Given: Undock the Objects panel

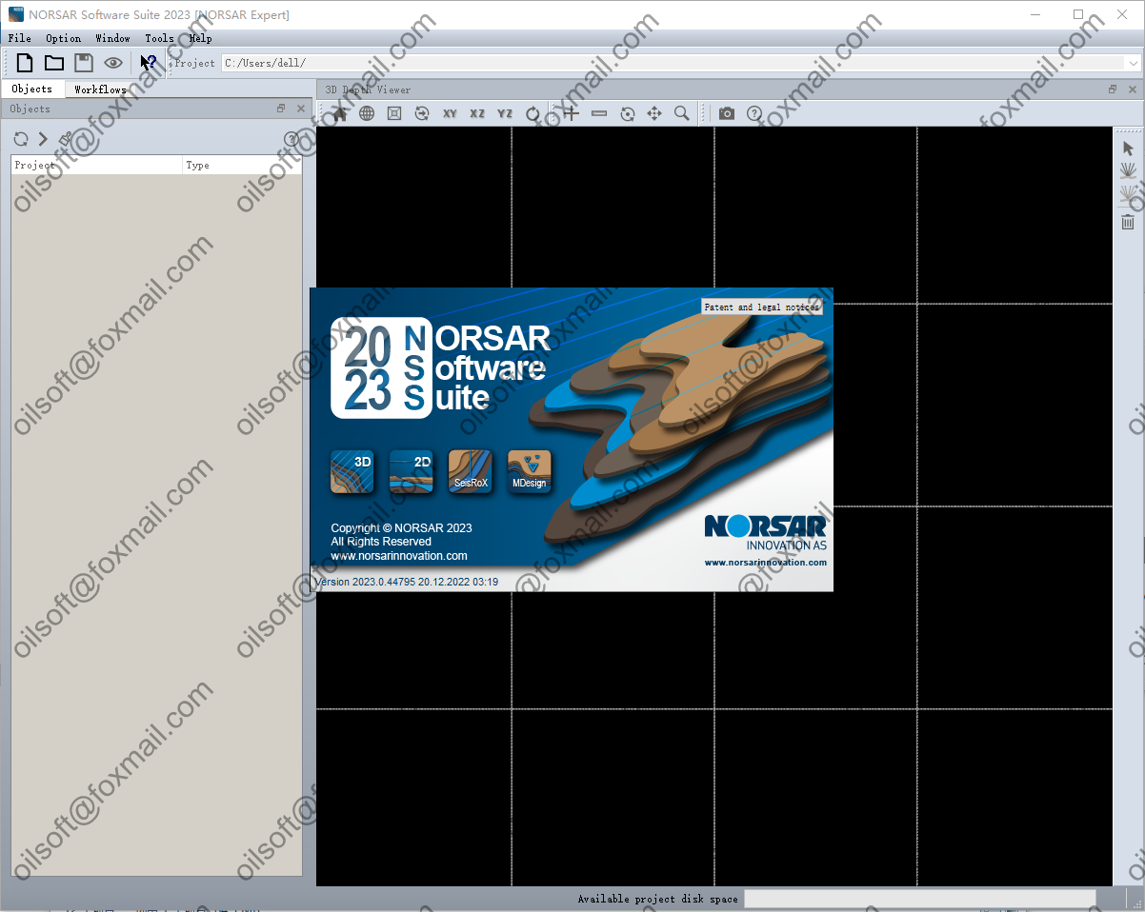Looking at the screenshot, I should (282, 109).
